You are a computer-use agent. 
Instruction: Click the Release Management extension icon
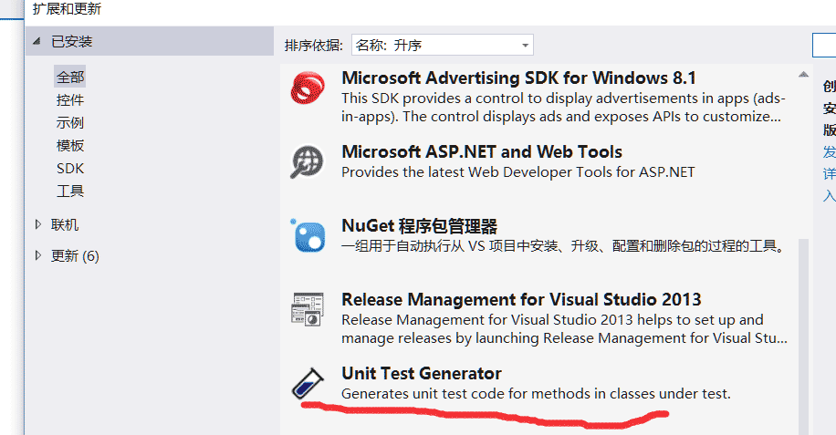click(308, 310)
